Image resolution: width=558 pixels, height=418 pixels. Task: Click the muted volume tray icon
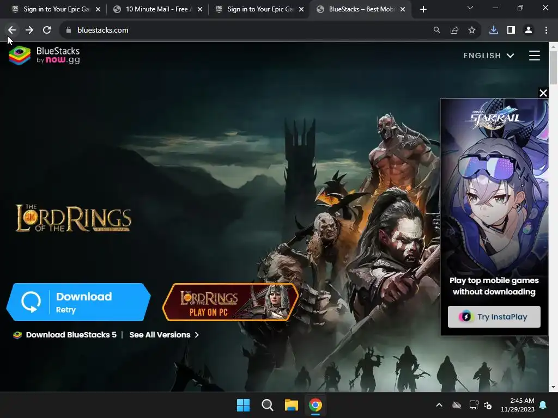click(x=488, y=405)
